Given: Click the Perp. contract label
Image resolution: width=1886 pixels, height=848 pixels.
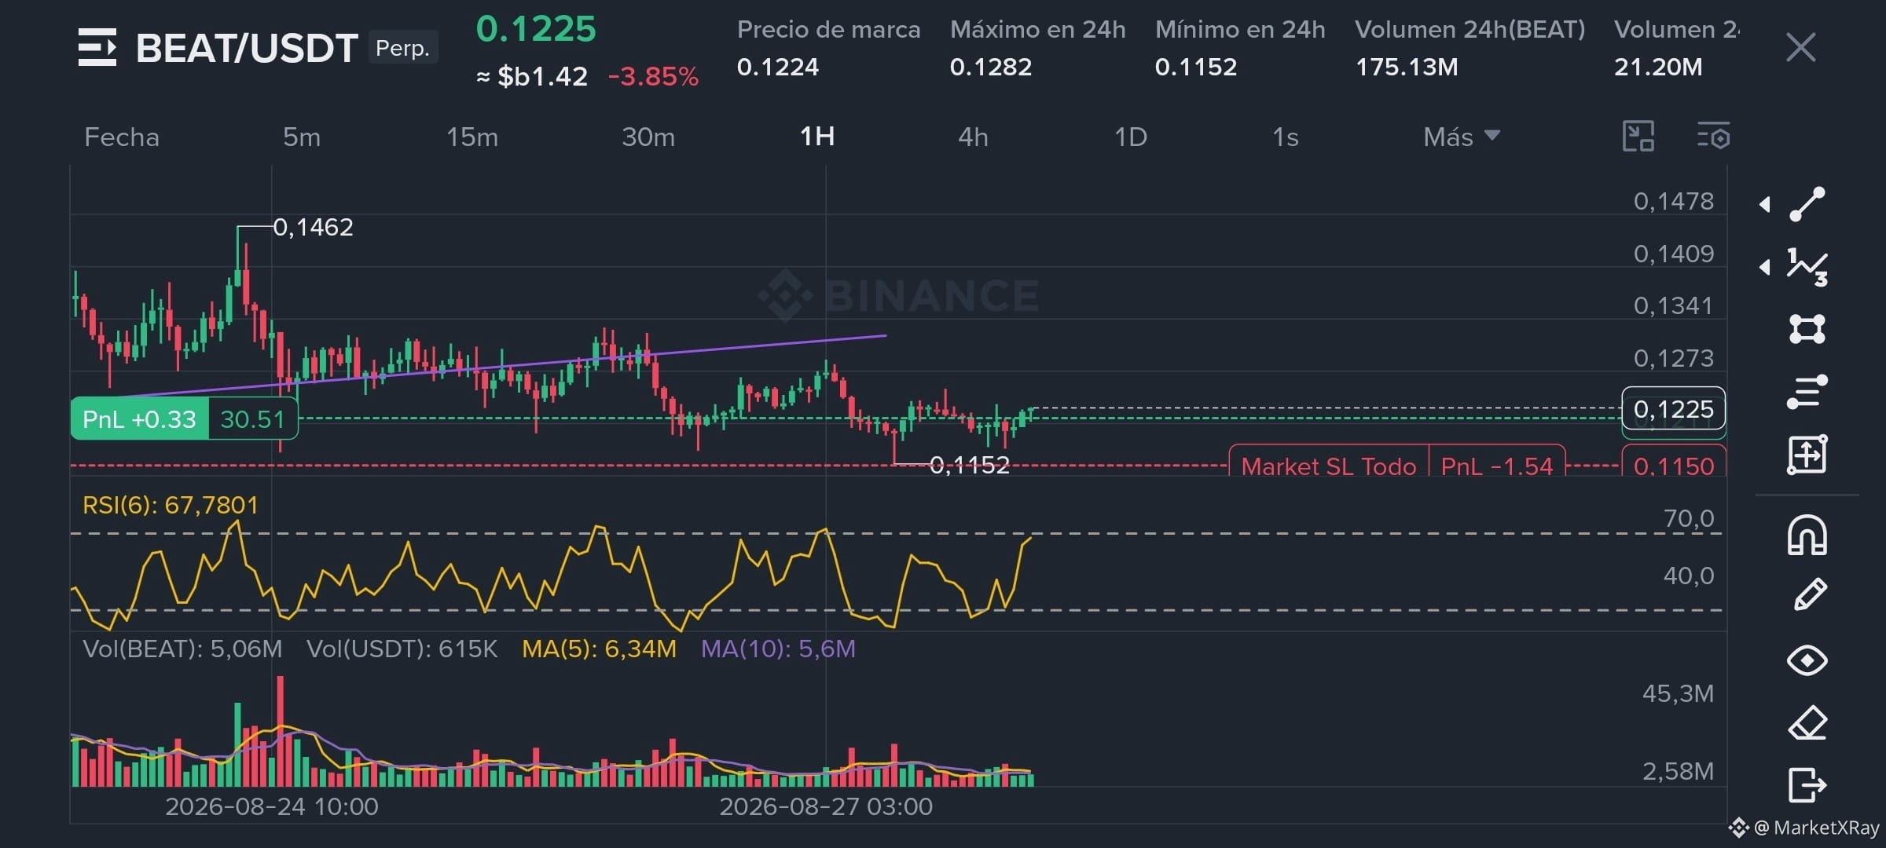Looking at the screenshot, I should coord(403,48).
